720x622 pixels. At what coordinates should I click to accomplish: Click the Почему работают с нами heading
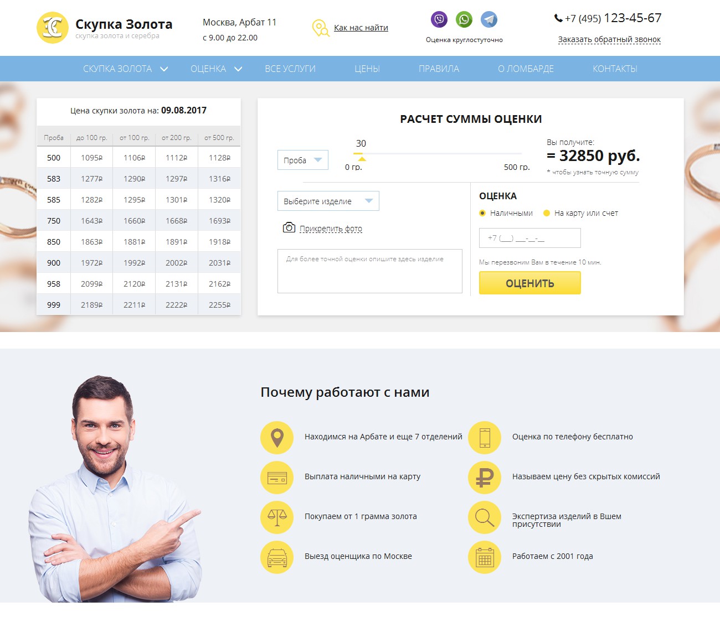(x=345, y=392)
